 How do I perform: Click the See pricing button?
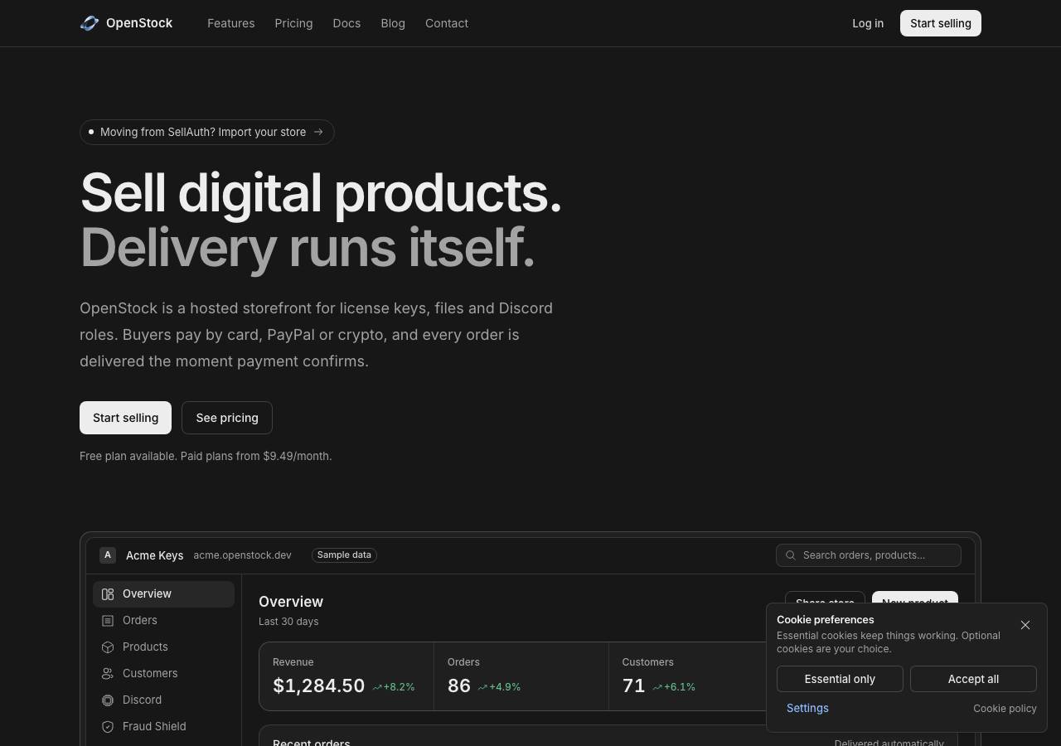227,418
